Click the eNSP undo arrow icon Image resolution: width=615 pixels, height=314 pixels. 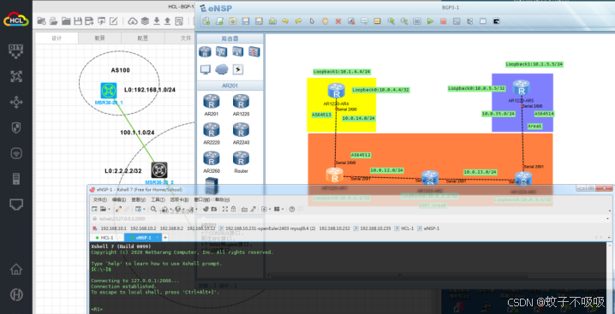[285, 21]
